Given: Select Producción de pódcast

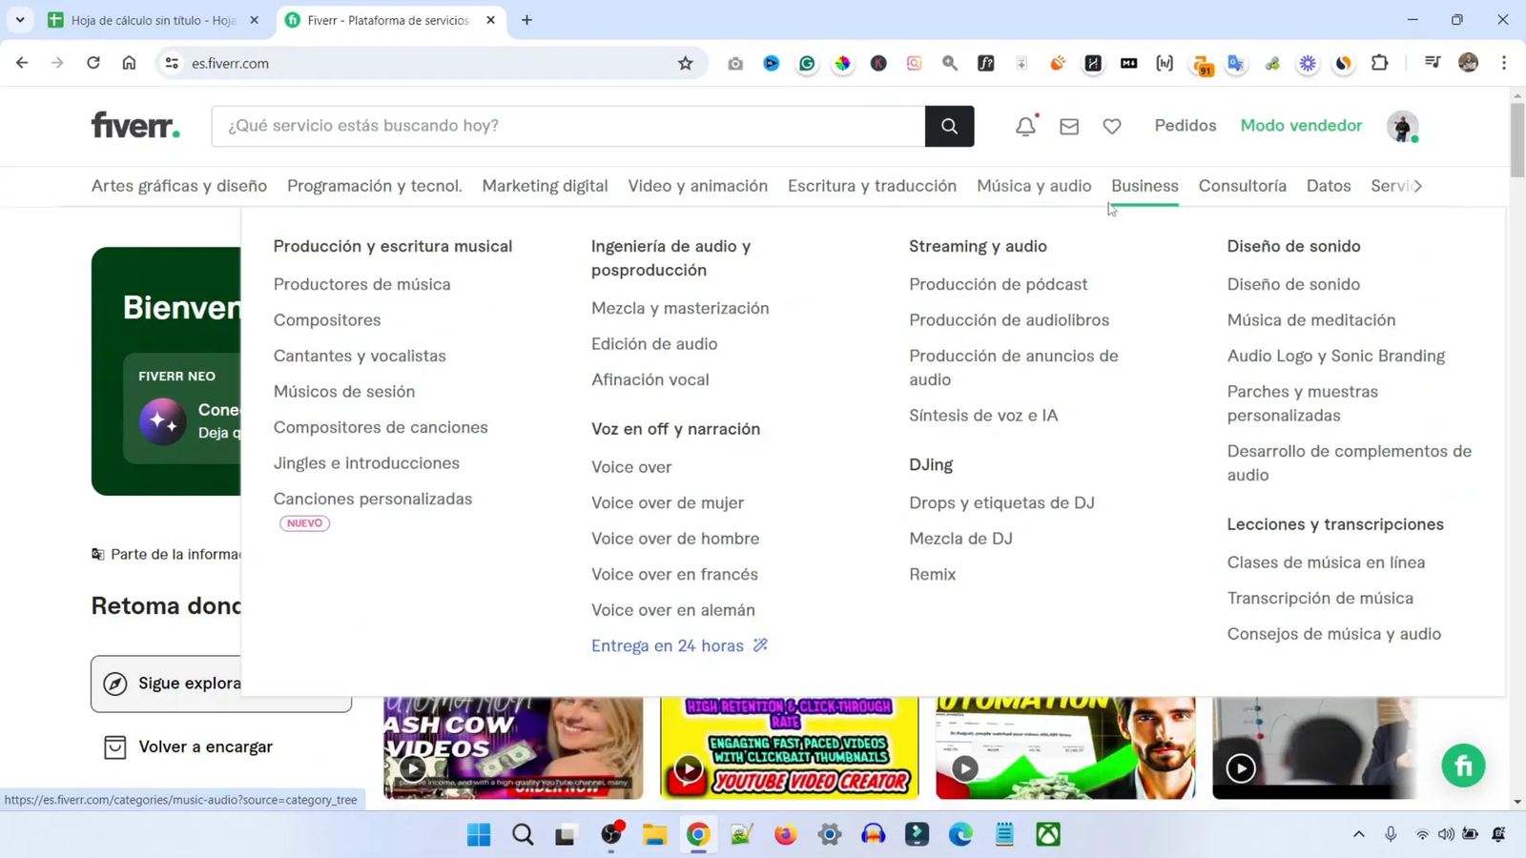Looking at the screenshot, I should [998, 283].
